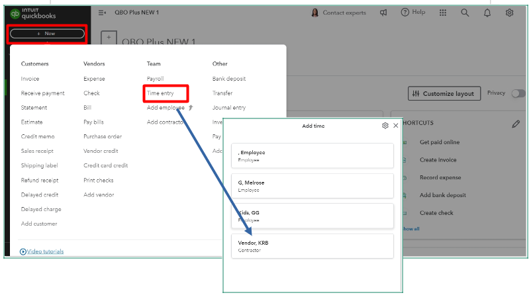Select Transfer under Other
Viewport: 531px width, 299px height.
tap(222, 93)
